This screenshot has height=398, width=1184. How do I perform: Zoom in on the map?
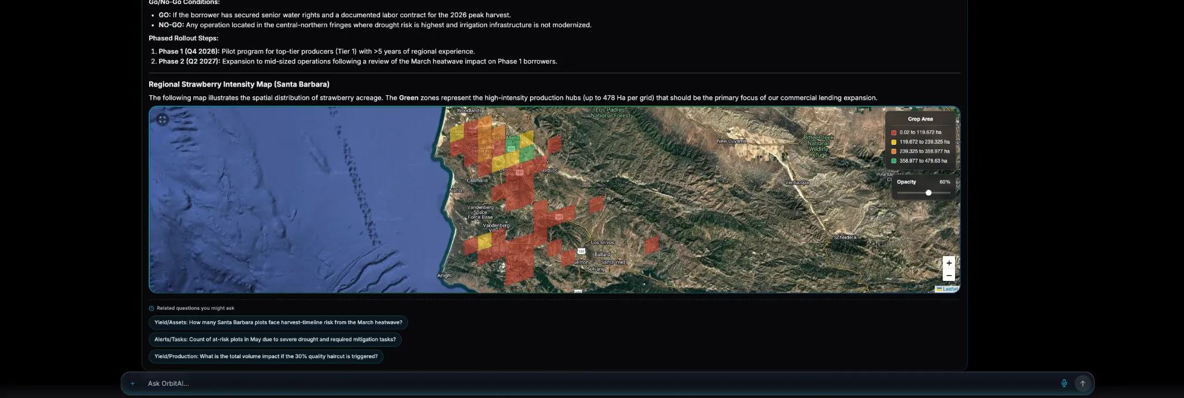point(949,263)
